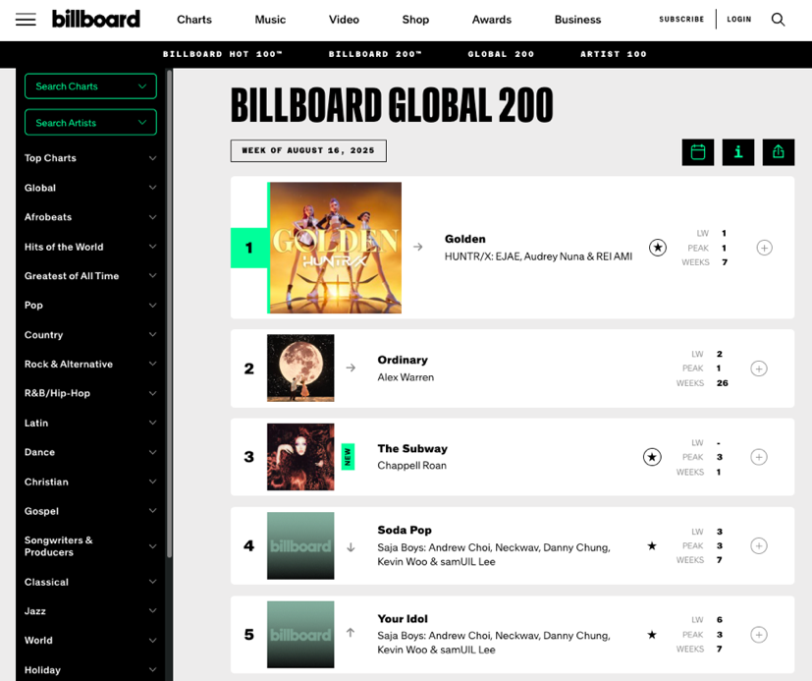The width and height of the screenshot is (812, 681).
Task: Click the sidebar vertical scrollbar
Action: (x=170, y=295)
